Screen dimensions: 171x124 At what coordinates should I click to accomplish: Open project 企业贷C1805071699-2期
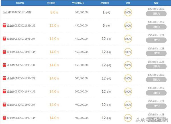click(21, 105)
